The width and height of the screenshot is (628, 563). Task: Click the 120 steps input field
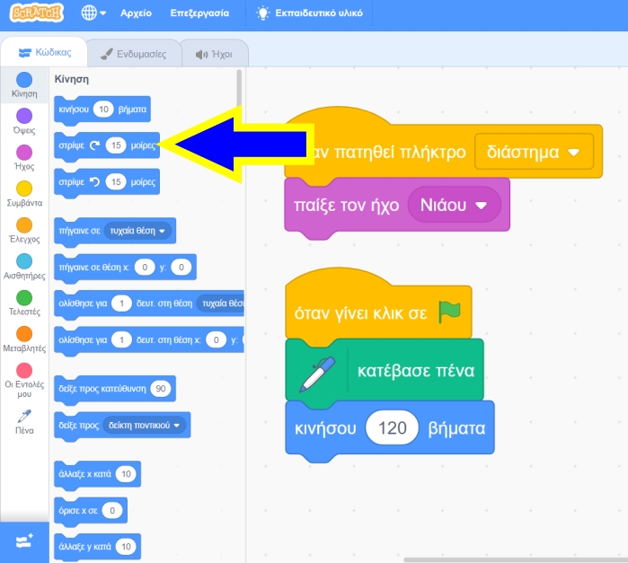pos(393,428)
